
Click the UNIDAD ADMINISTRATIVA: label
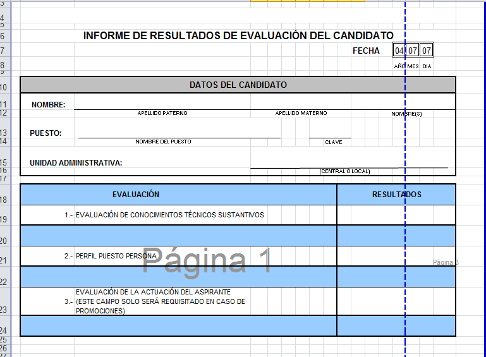click(x=76, y=163)
